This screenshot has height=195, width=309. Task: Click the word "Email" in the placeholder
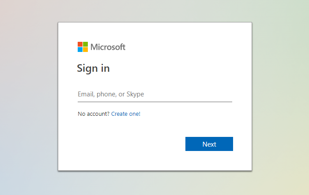(86, 94)
